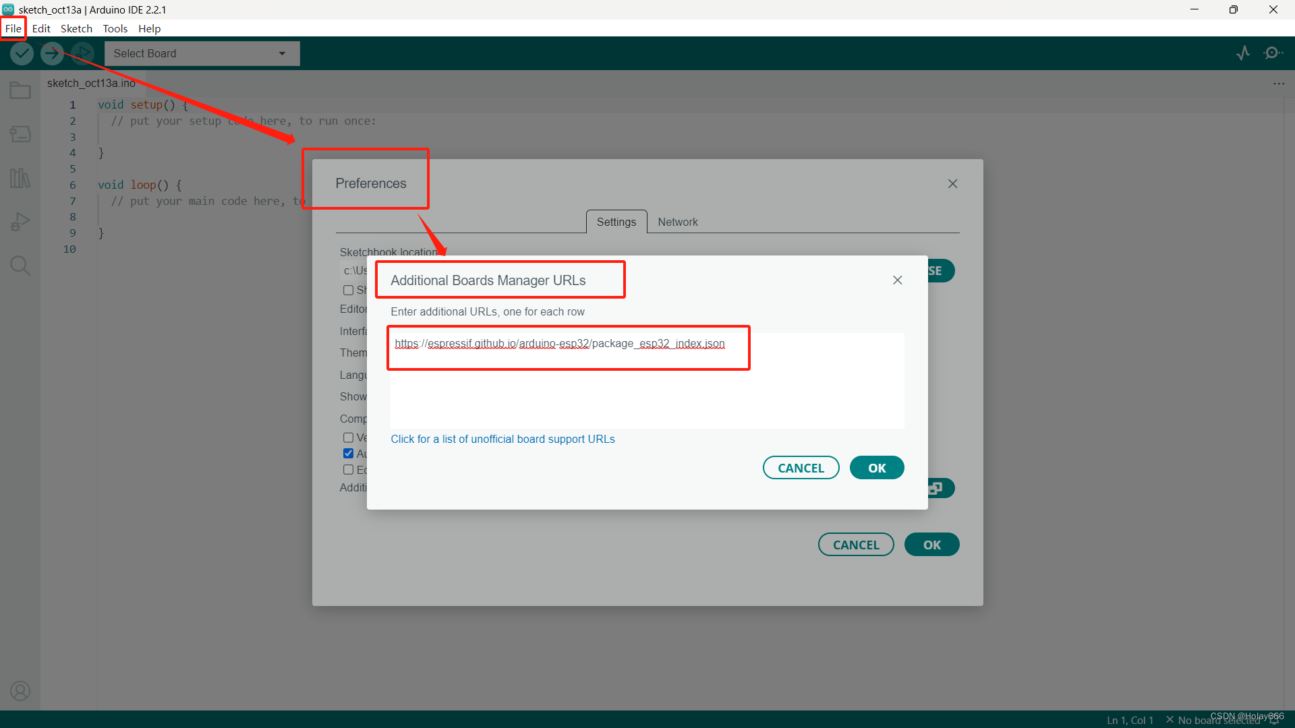Viewport: 1295px width, 728px height.
Task: Open the Library Manager sidebar icon
Action: [x=20, y=178]
